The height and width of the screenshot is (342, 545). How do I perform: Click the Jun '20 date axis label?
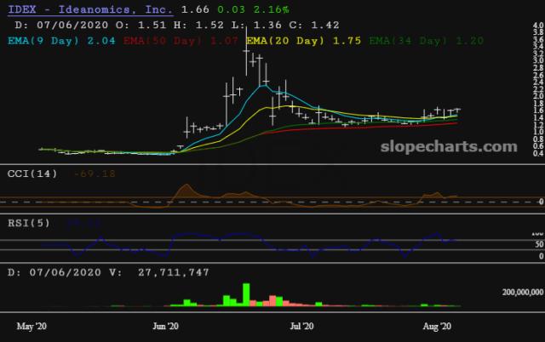(x=166, y=325)
